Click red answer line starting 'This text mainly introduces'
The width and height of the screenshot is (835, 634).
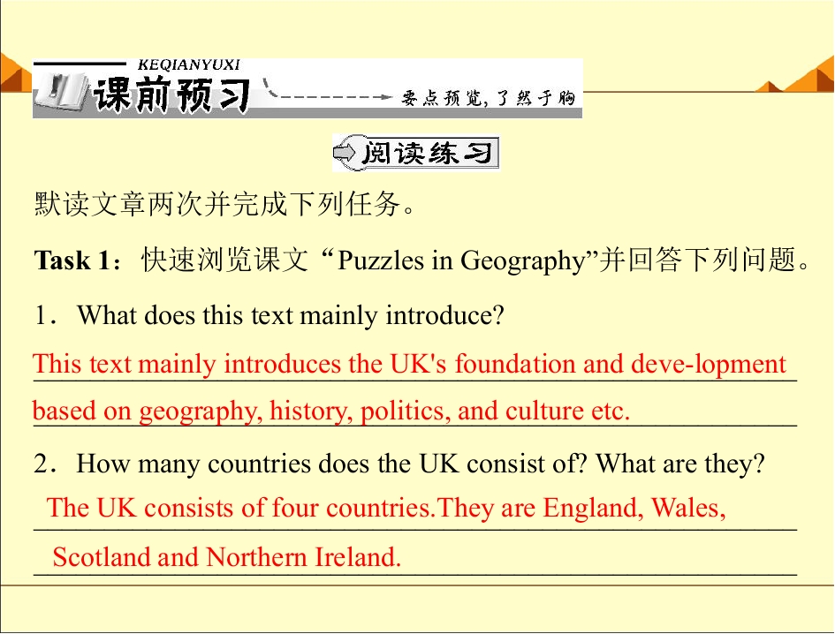coord(409,364)
